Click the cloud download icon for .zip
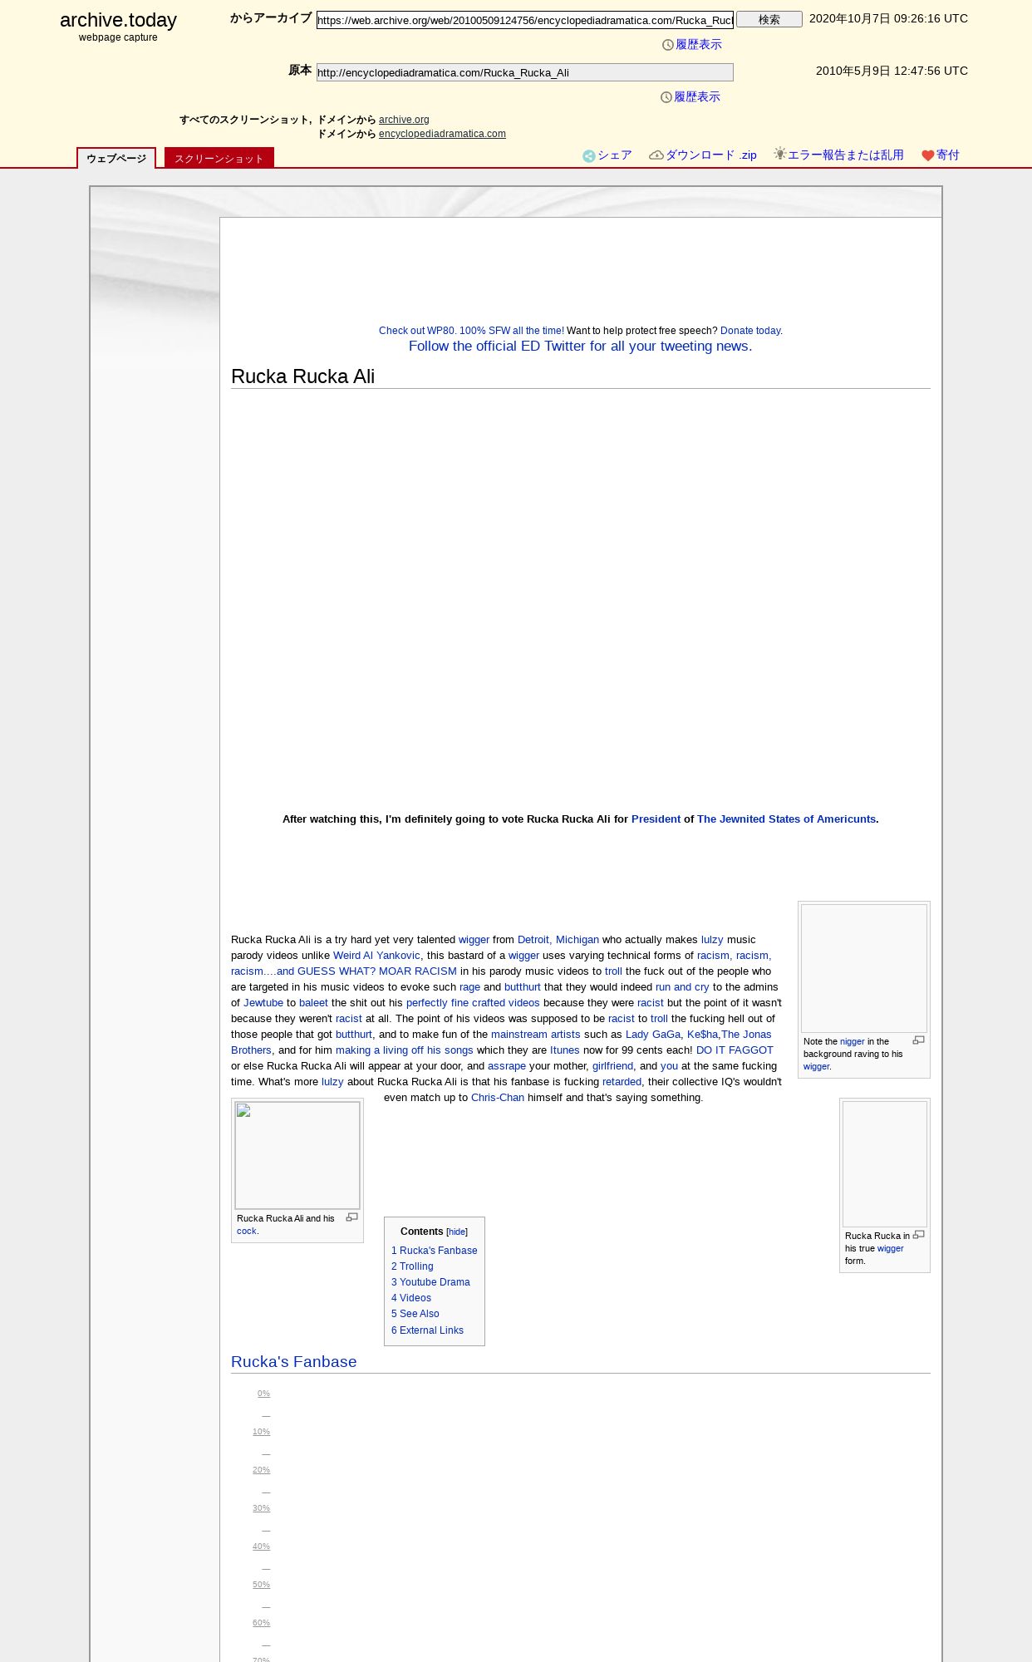This screenshot has width=1032, height=1662. [656, 155]
